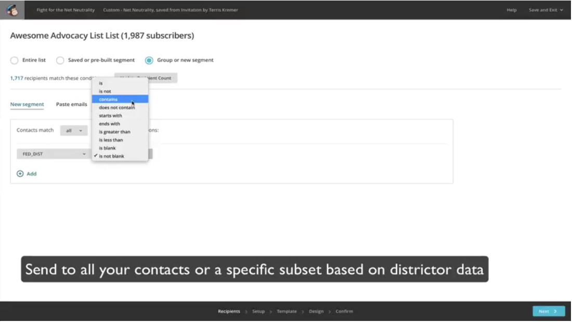The image size is (572, 322).
Task: Click the Mailchimp monkey logo icon
Action: pyautogui.click(x=12, y=10)
